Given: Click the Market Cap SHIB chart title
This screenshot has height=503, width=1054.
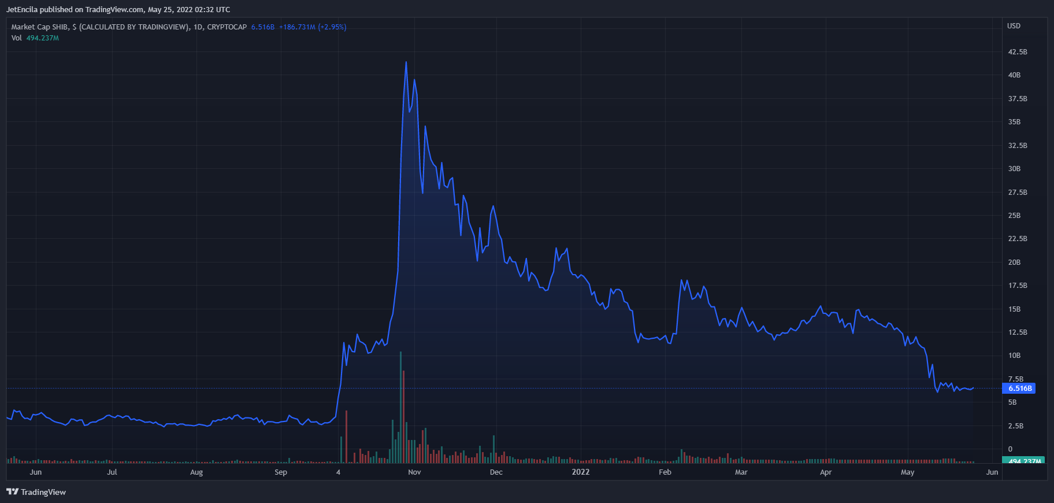Looking at the screenshot, I should tap(129, 27).
